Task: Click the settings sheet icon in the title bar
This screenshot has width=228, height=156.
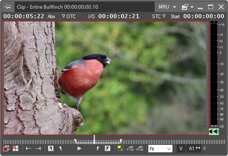Action: coord(185,7)
